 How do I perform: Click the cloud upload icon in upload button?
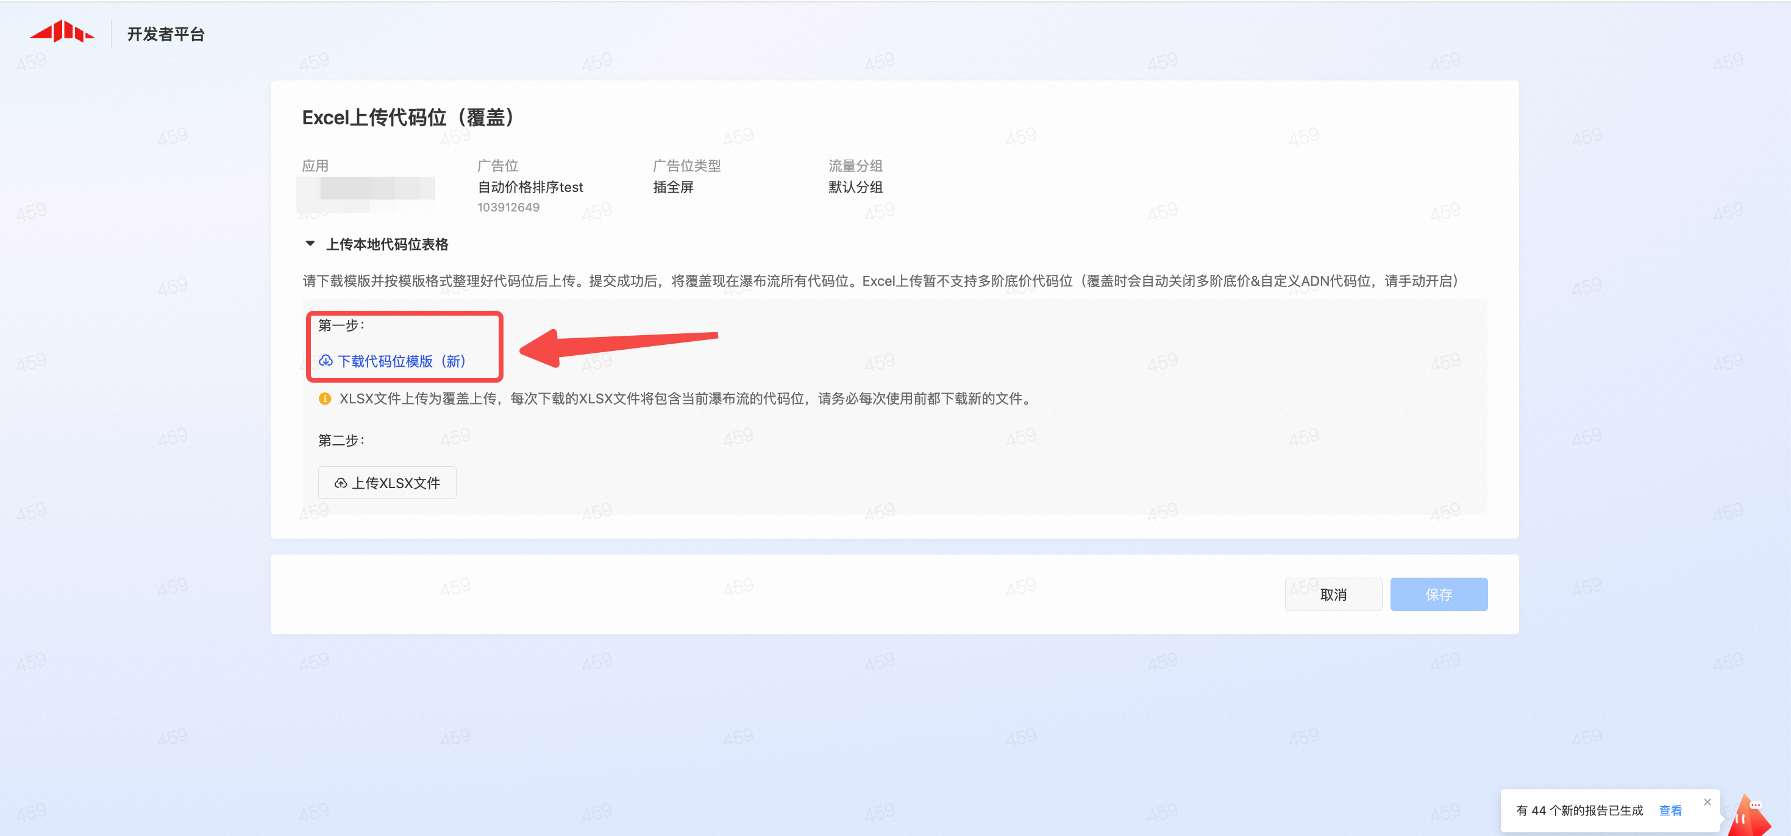tap(341, 483)
